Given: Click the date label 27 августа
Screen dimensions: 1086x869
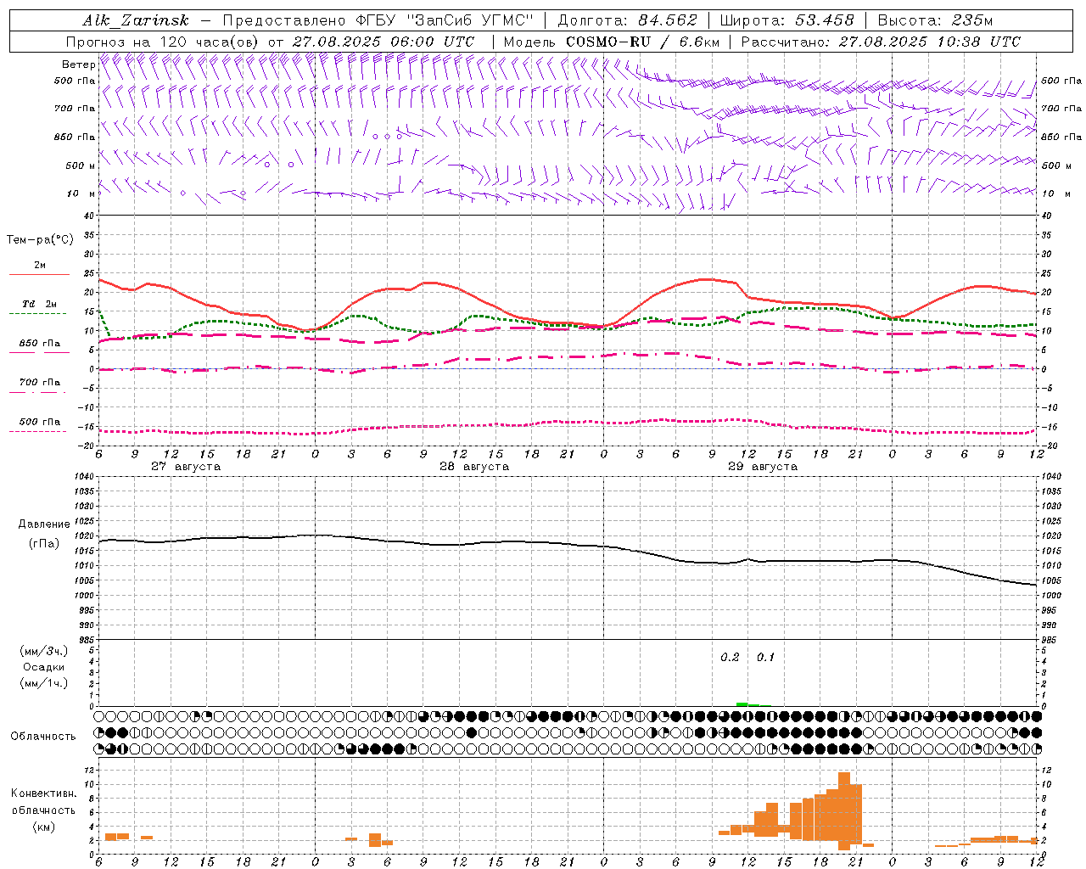Looking at the screenshot, I should point(186,467).
